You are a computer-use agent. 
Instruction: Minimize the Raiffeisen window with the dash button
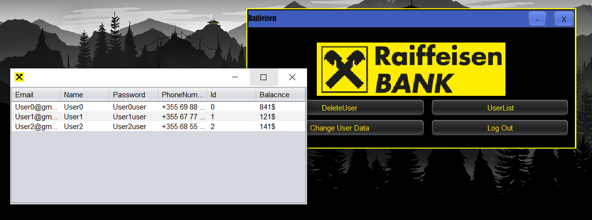coord(537,19)
